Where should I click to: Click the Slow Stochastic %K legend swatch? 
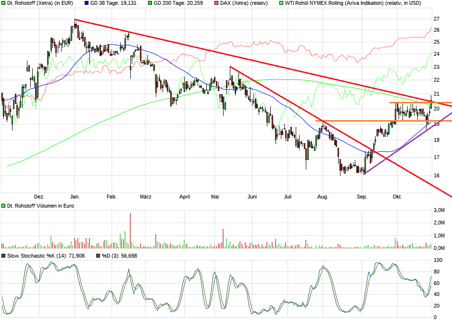coord(3,256)
